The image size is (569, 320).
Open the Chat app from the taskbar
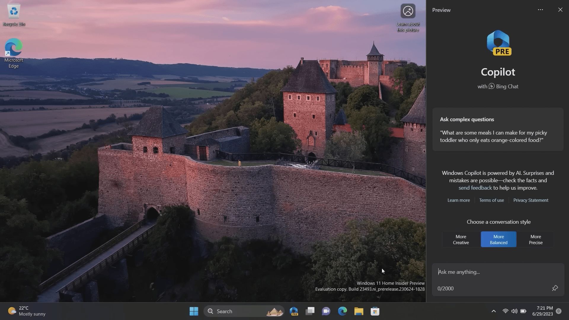click(x=326, y=311)
